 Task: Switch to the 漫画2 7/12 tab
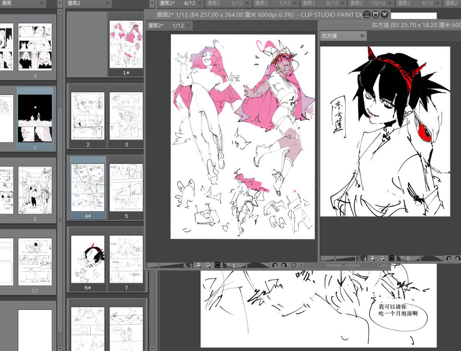pos(275,3)
